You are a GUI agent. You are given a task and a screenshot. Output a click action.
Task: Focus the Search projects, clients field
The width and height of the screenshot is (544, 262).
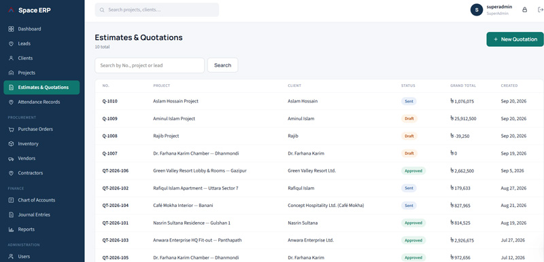157,10
